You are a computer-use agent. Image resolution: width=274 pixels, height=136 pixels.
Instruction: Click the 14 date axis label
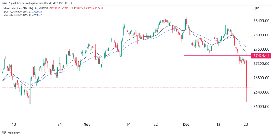click(128, 125)
